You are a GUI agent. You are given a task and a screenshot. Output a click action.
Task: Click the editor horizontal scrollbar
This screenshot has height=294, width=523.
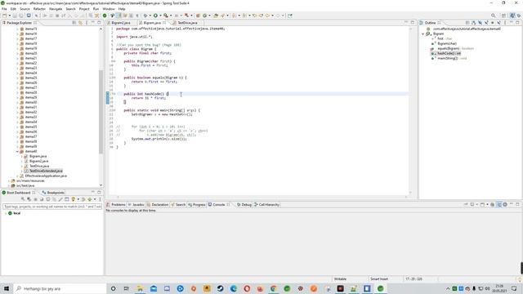point(261,197)
